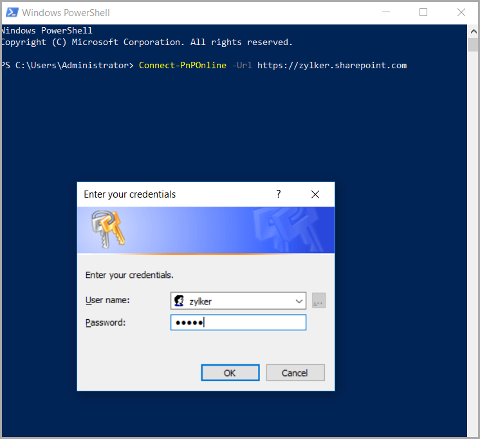Expand the User name dropdown arrow

299,301
